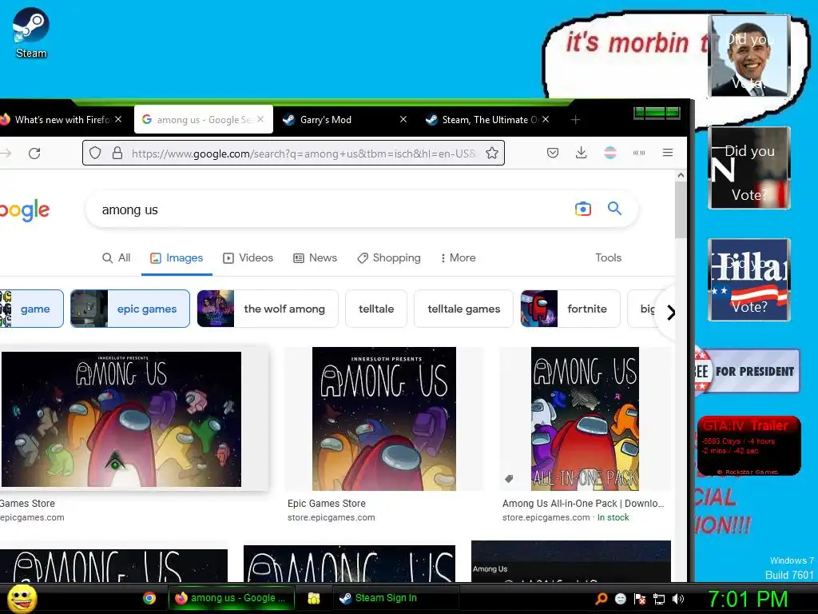Open the smiley face Start button
This screenshot has height=614, width=818.
click(x=22, y=598)
